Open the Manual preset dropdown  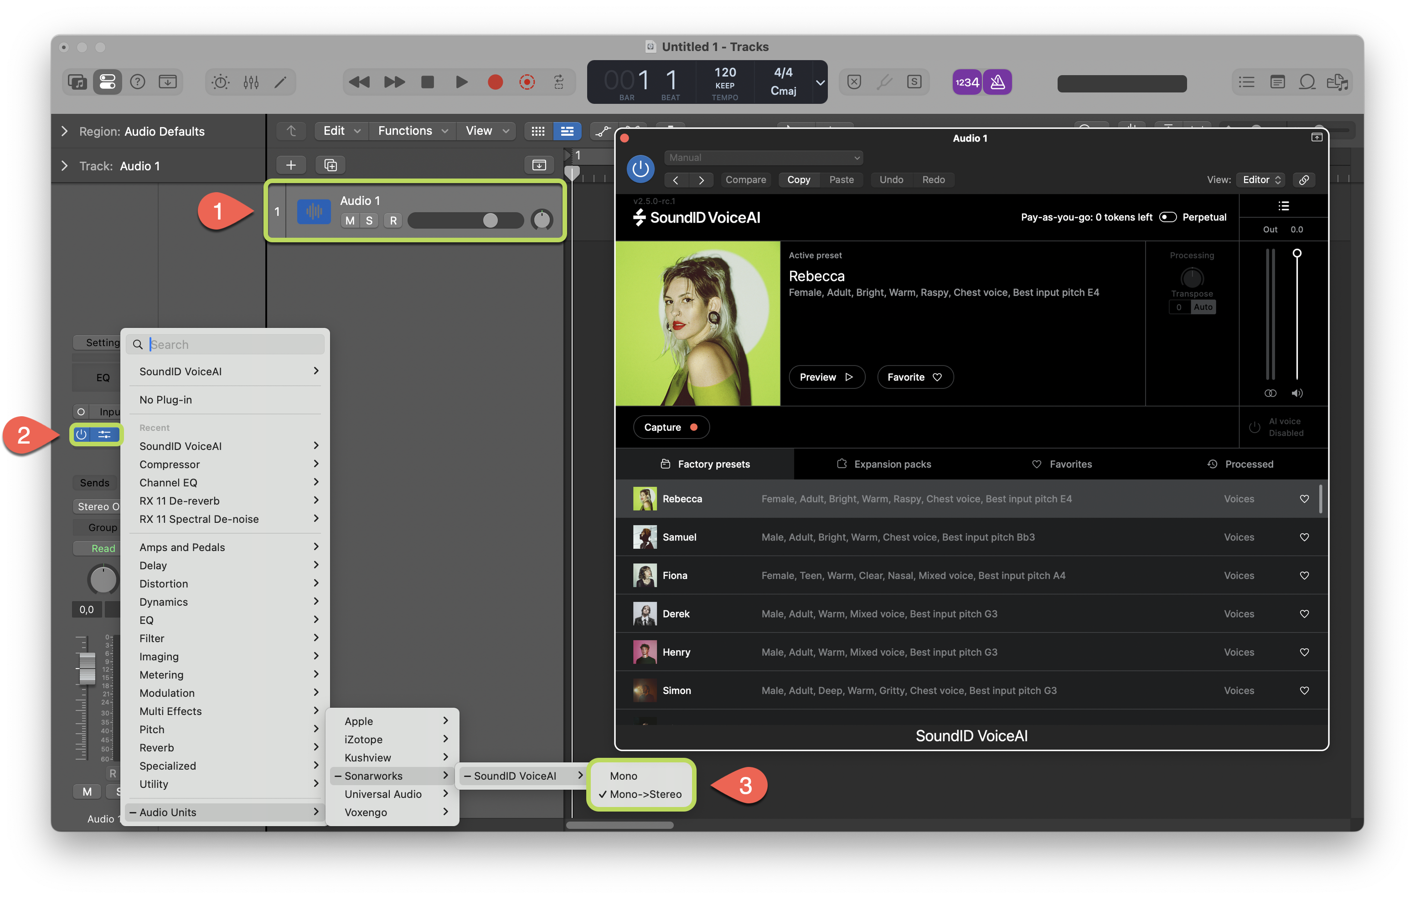coord(763,158)
